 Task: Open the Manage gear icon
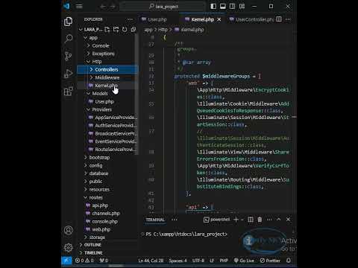coord(68,247)
